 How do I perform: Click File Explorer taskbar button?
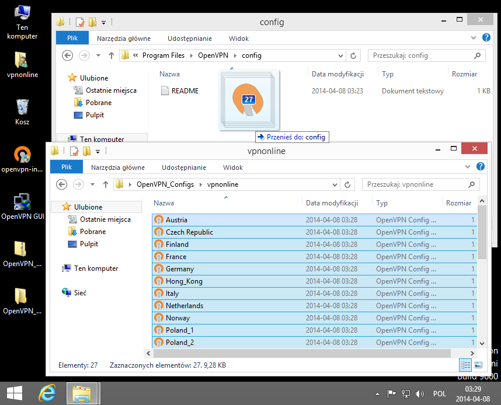tap(82, 393)
